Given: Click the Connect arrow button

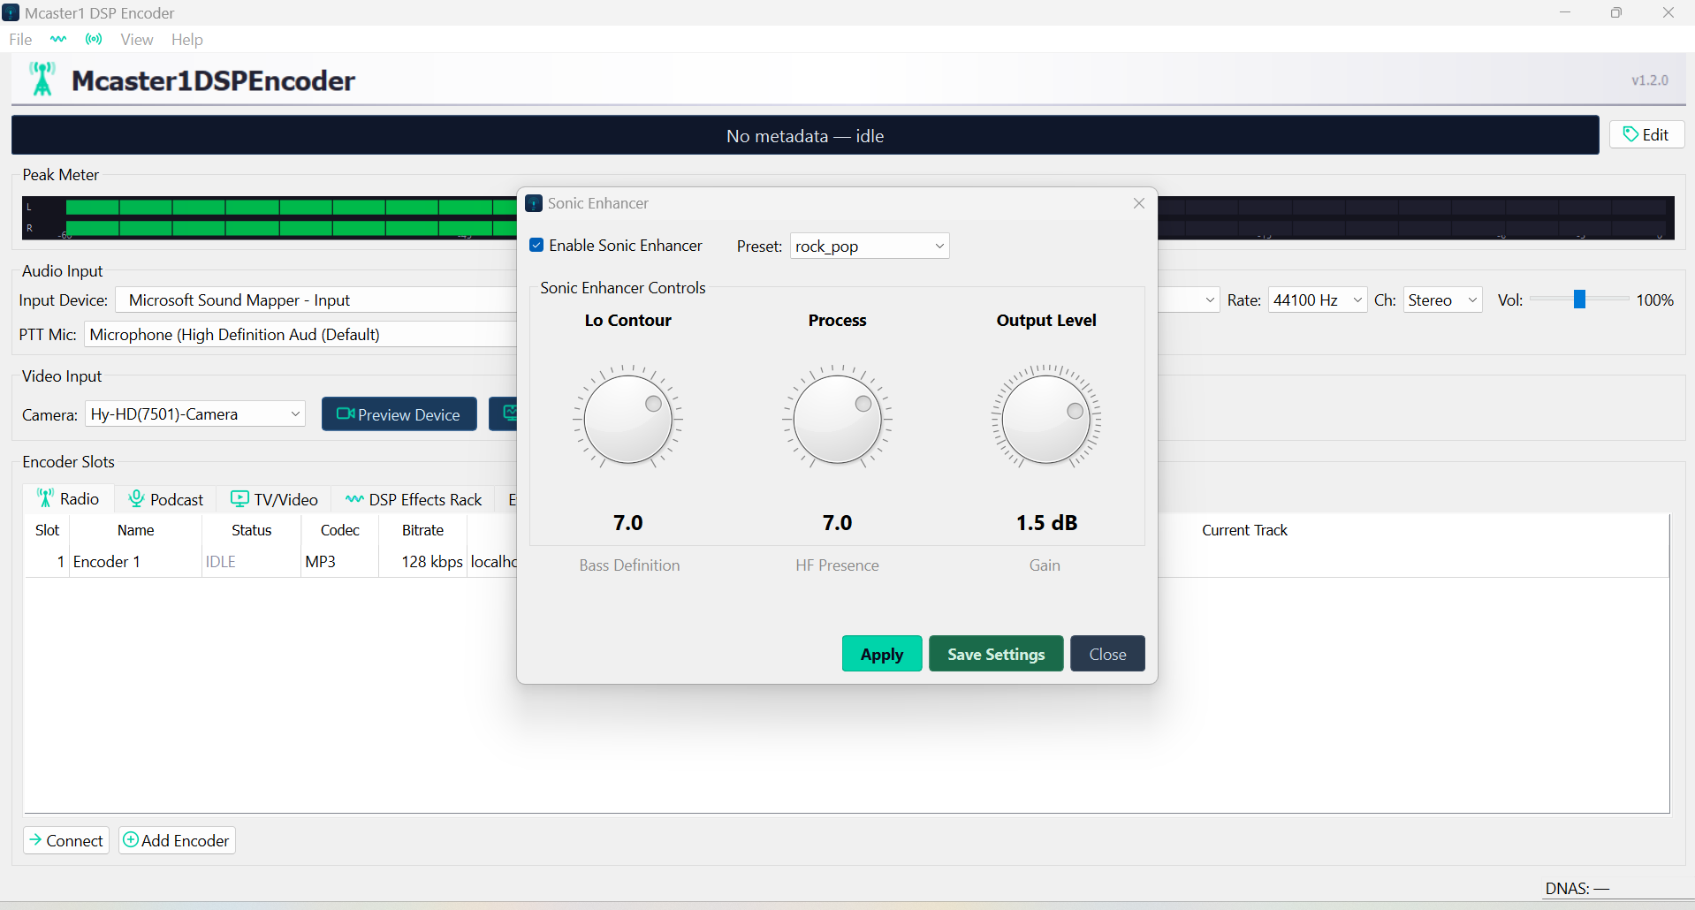Looking at the screenshot, I should point(66,840).
